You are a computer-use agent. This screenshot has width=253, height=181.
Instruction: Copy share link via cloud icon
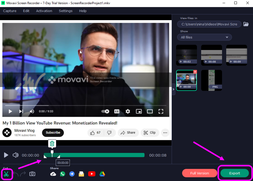click(x=53, y=174)
